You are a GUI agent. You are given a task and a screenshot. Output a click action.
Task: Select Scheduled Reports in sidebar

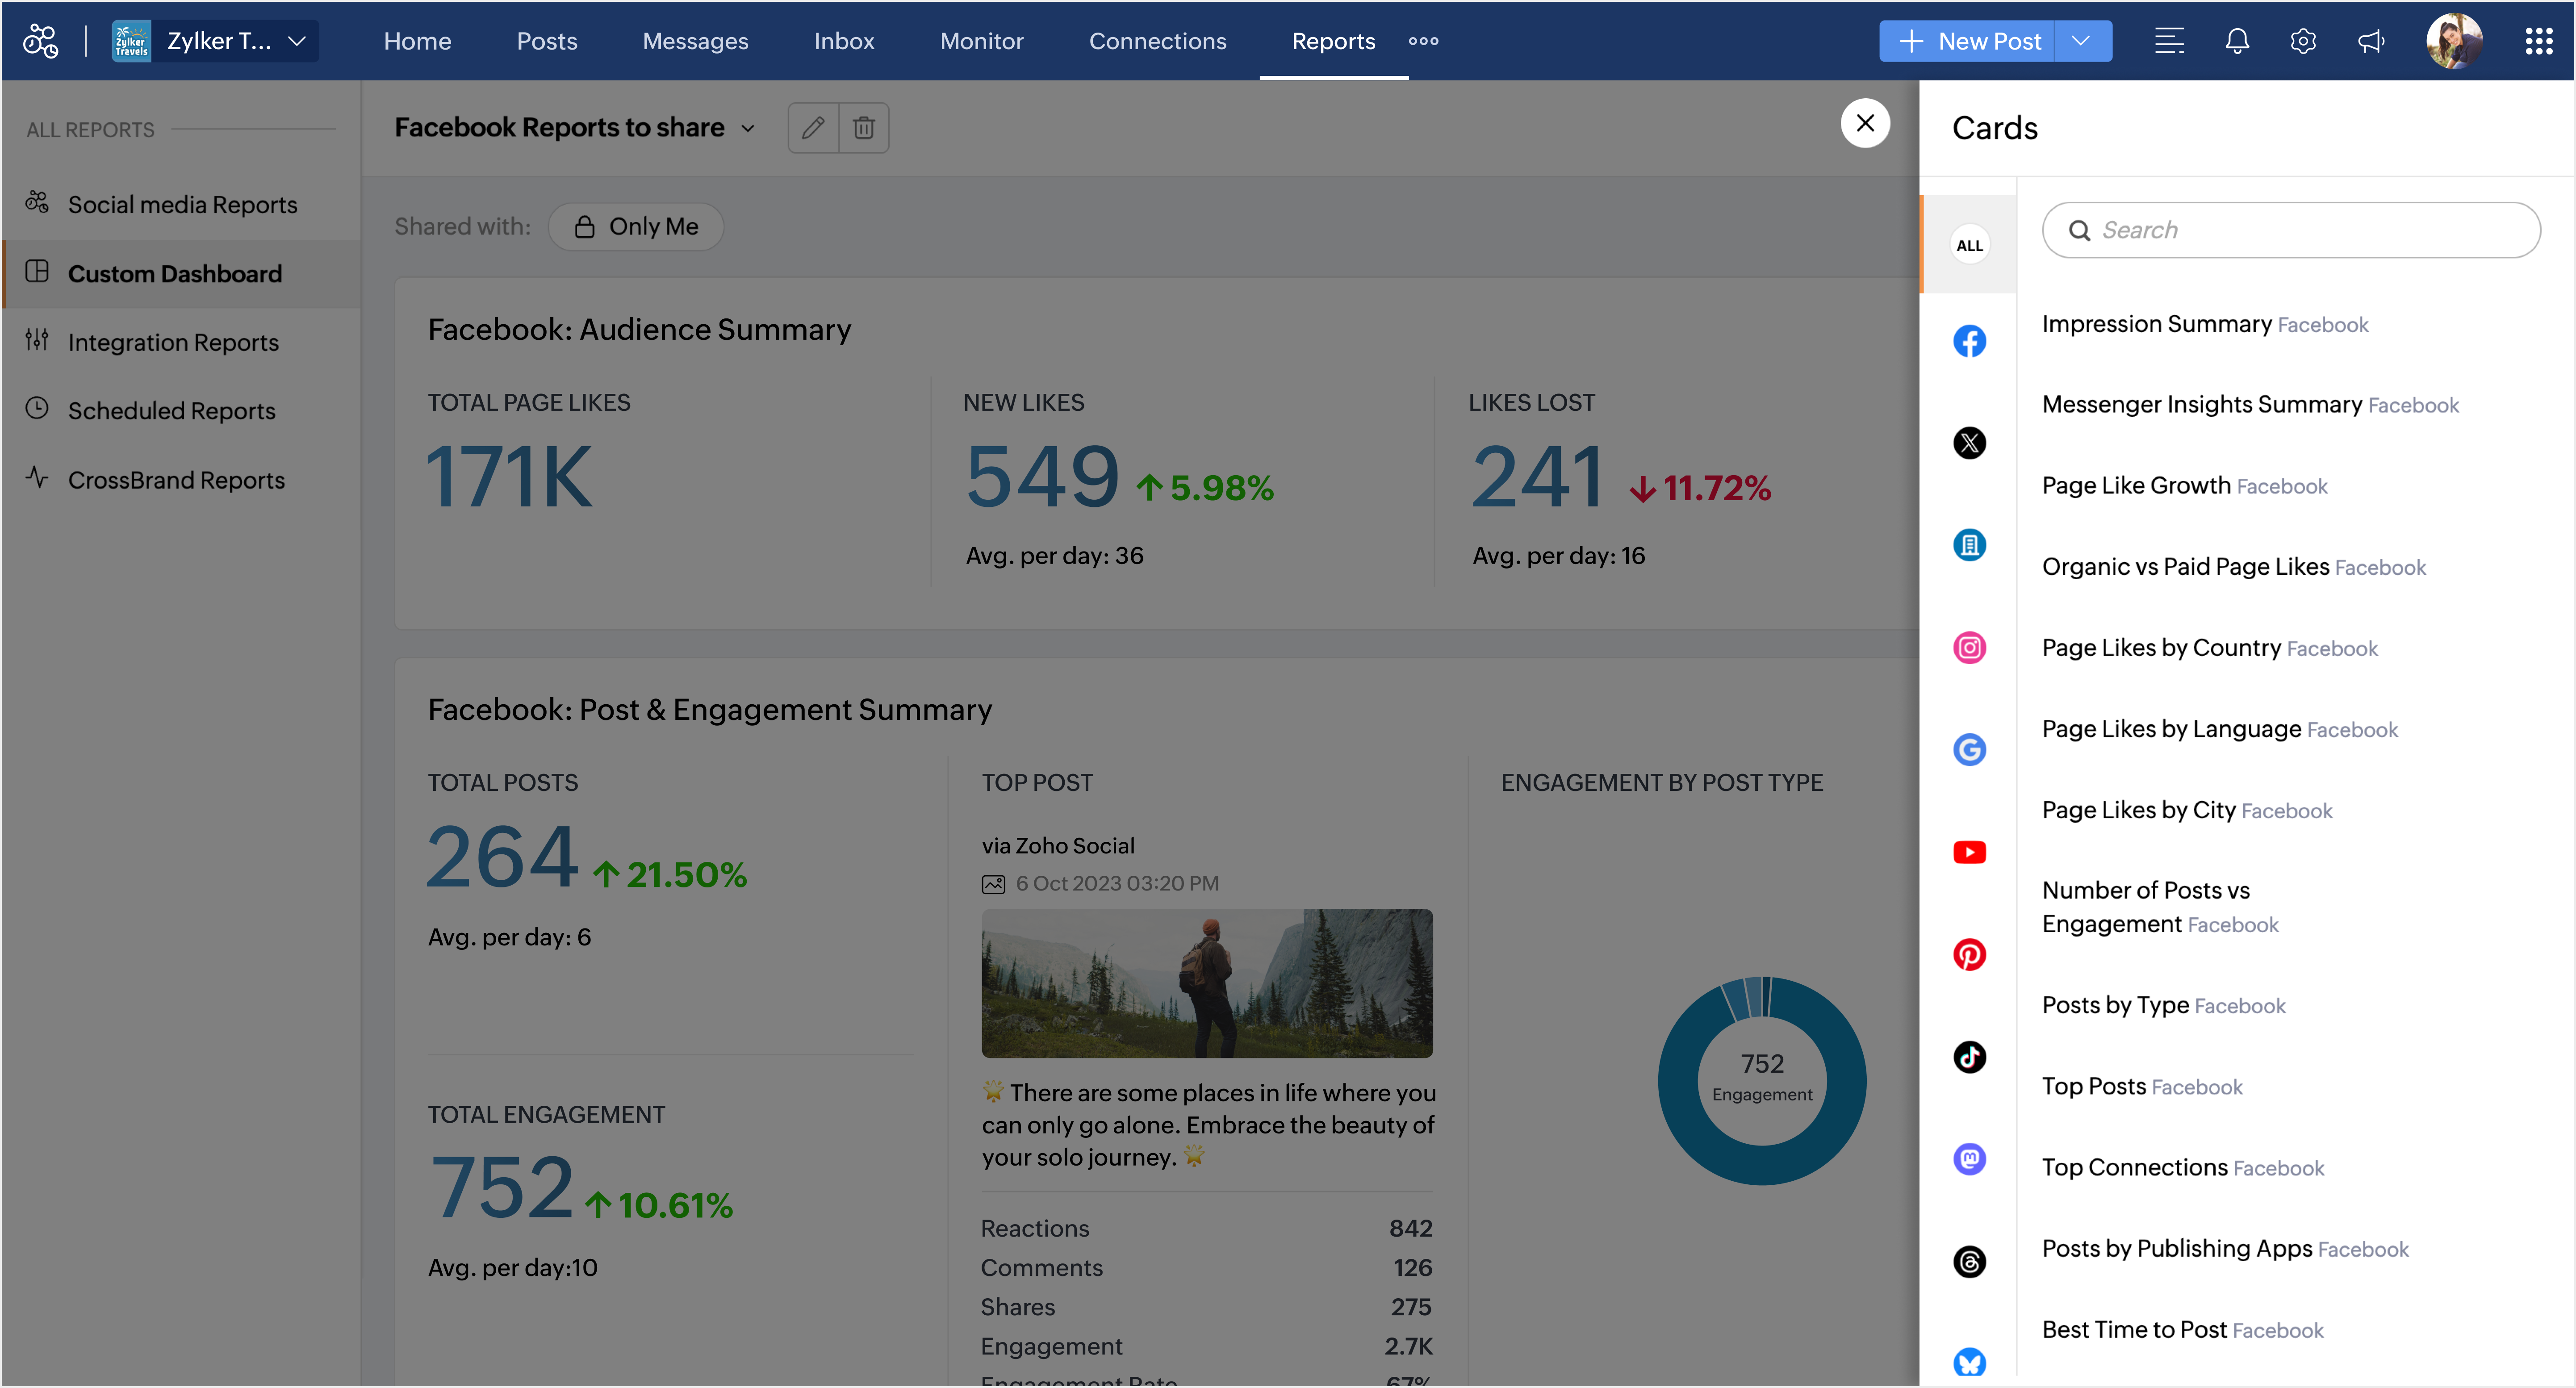click(x=171, y=410)
